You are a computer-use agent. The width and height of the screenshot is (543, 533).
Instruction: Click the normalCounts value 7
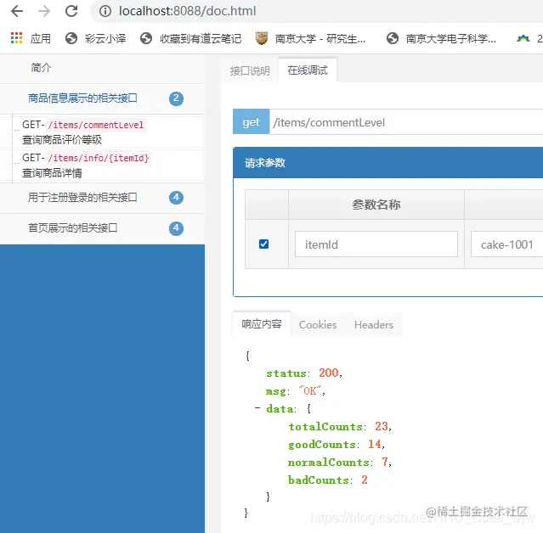tap(385, 462)
